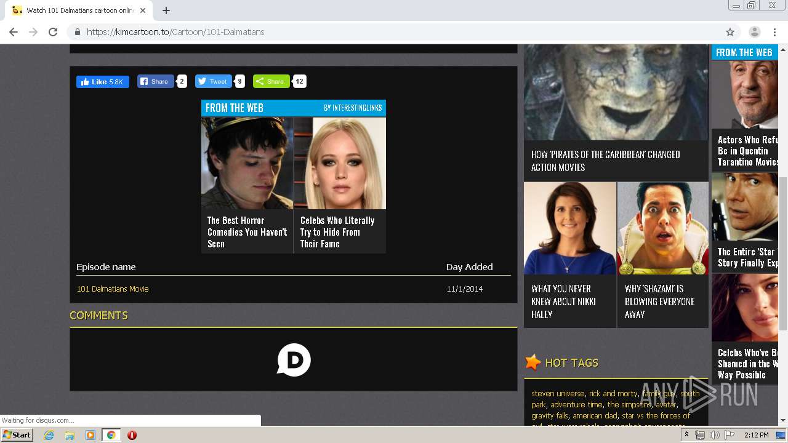Viewport: 788px width, 443px height.
Task: Click the 2:12 PM system clock
Action: coord(756,435)
